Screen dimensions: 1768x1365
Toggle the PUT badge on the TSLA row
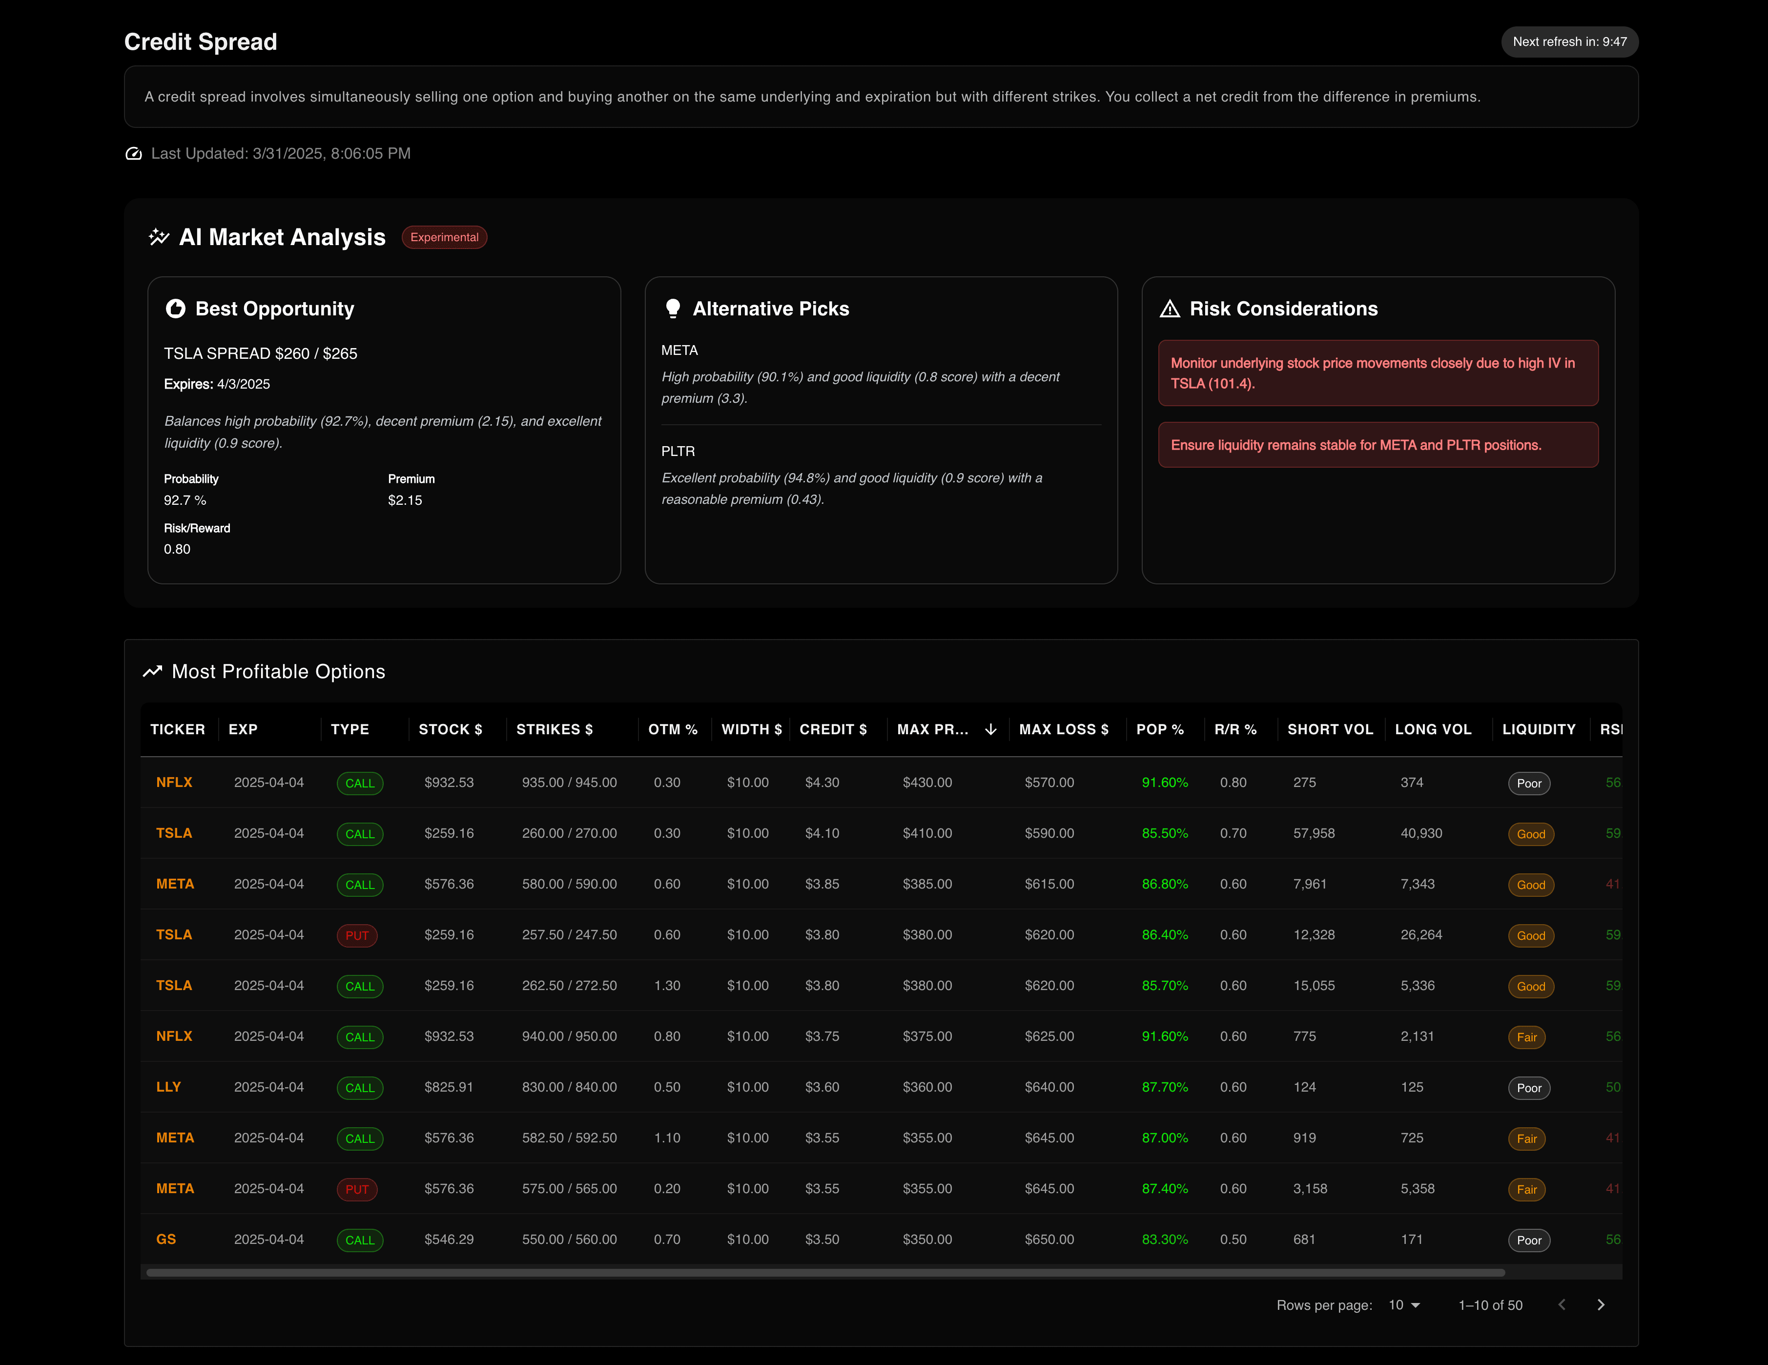356,935
